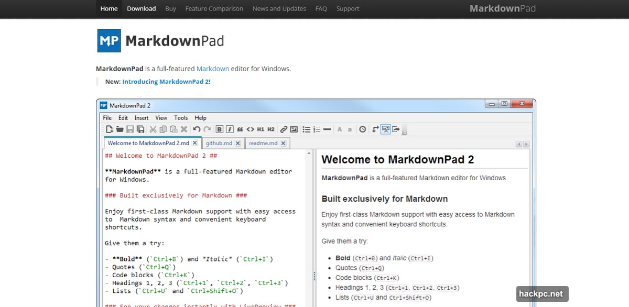The width and height of the screenshot is (629, 307).
Task: Close the readme.md tab
Action: tap(283, 143)
